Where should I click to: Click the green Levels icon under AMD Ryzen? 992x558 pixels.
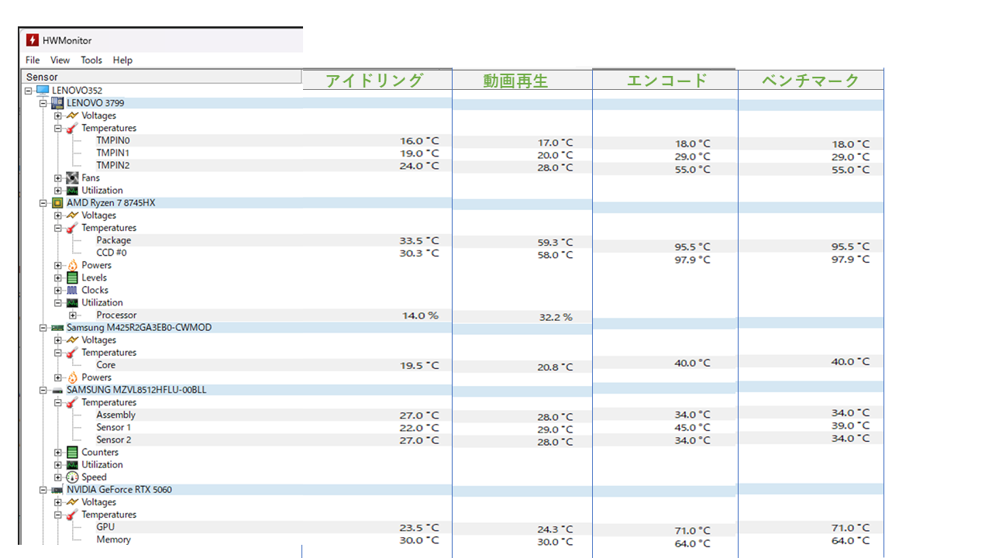coord(72,277)
